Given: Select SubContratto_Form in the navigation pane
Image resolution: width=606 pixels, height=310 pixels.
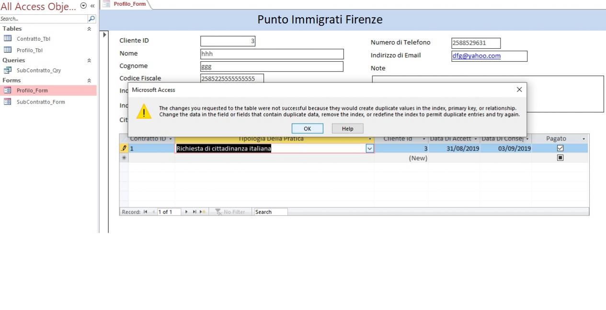Looking at the screenshot, I should [41, 102].
